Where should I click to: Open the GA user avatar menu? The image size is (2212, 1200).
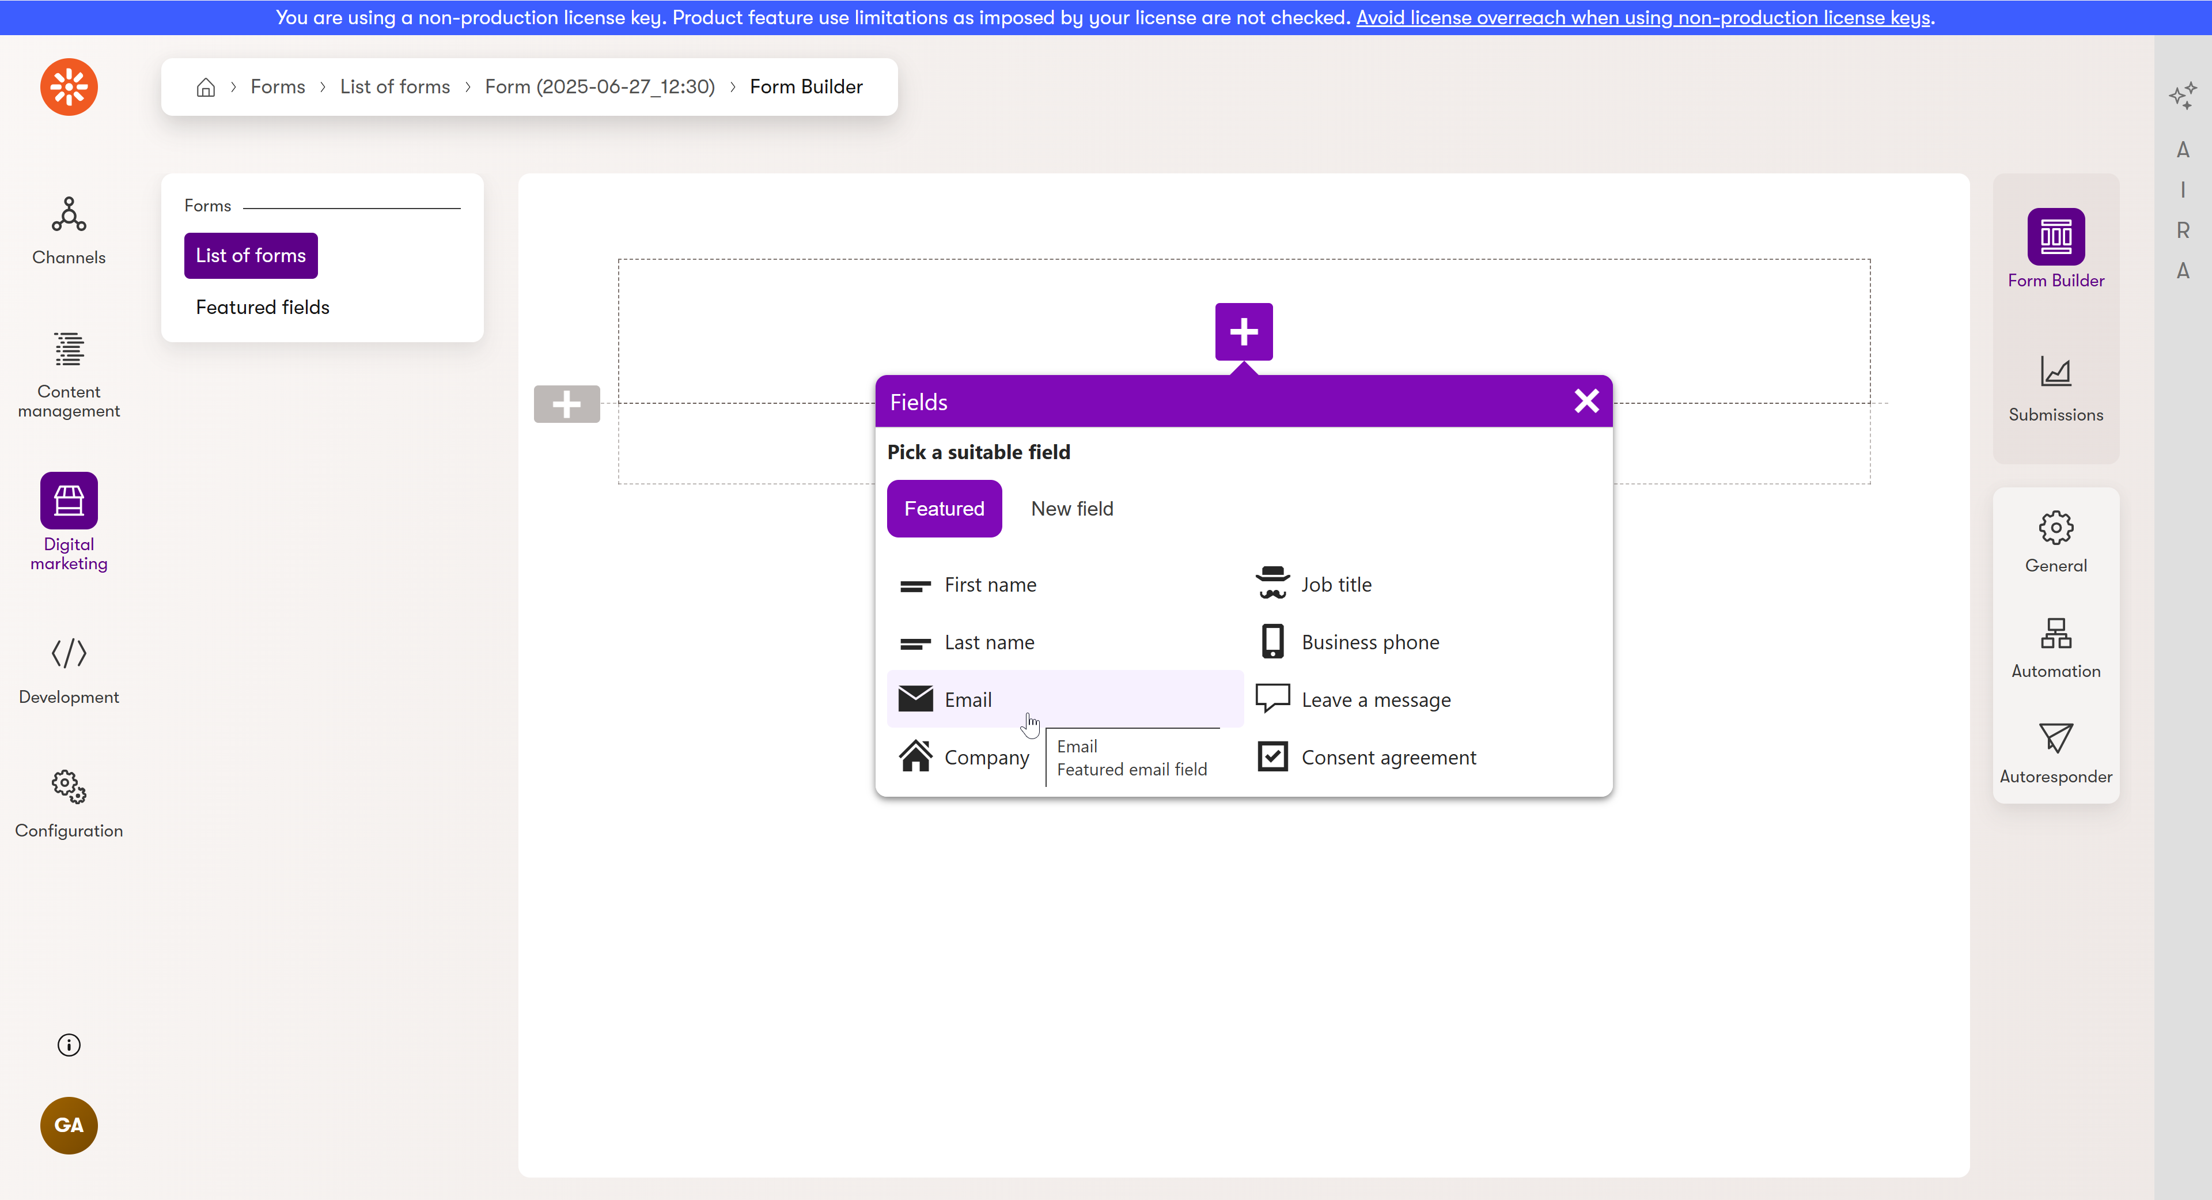[x=69, y=1125]
